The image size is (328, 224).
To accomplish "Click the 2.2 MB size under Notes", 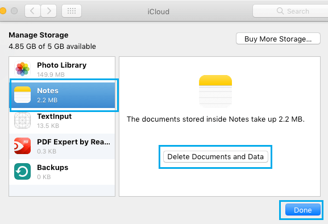I will pyautogui.click(x=47, y=100).
